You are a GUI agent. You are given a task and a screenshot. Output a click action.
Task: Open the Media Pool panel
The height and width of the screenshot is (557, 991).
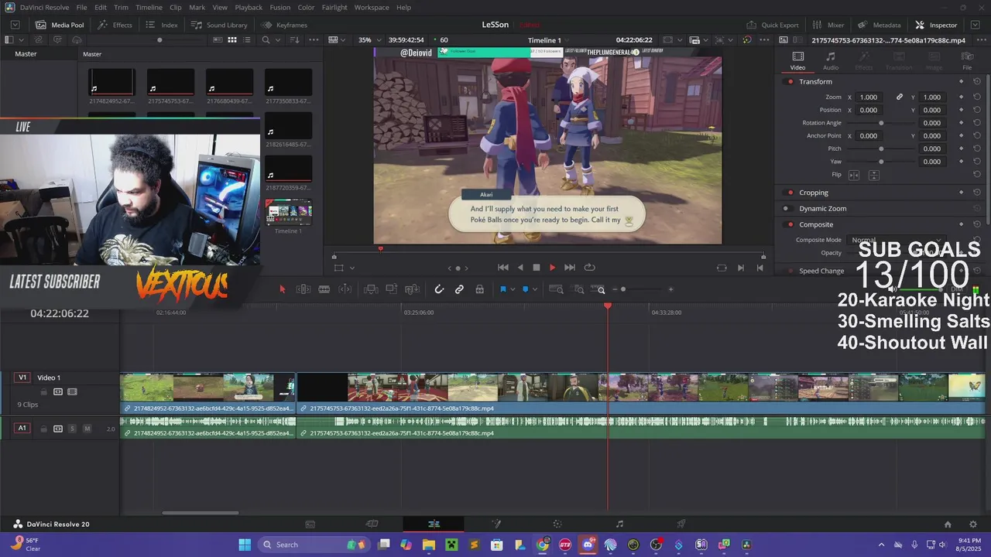(60, 25)
